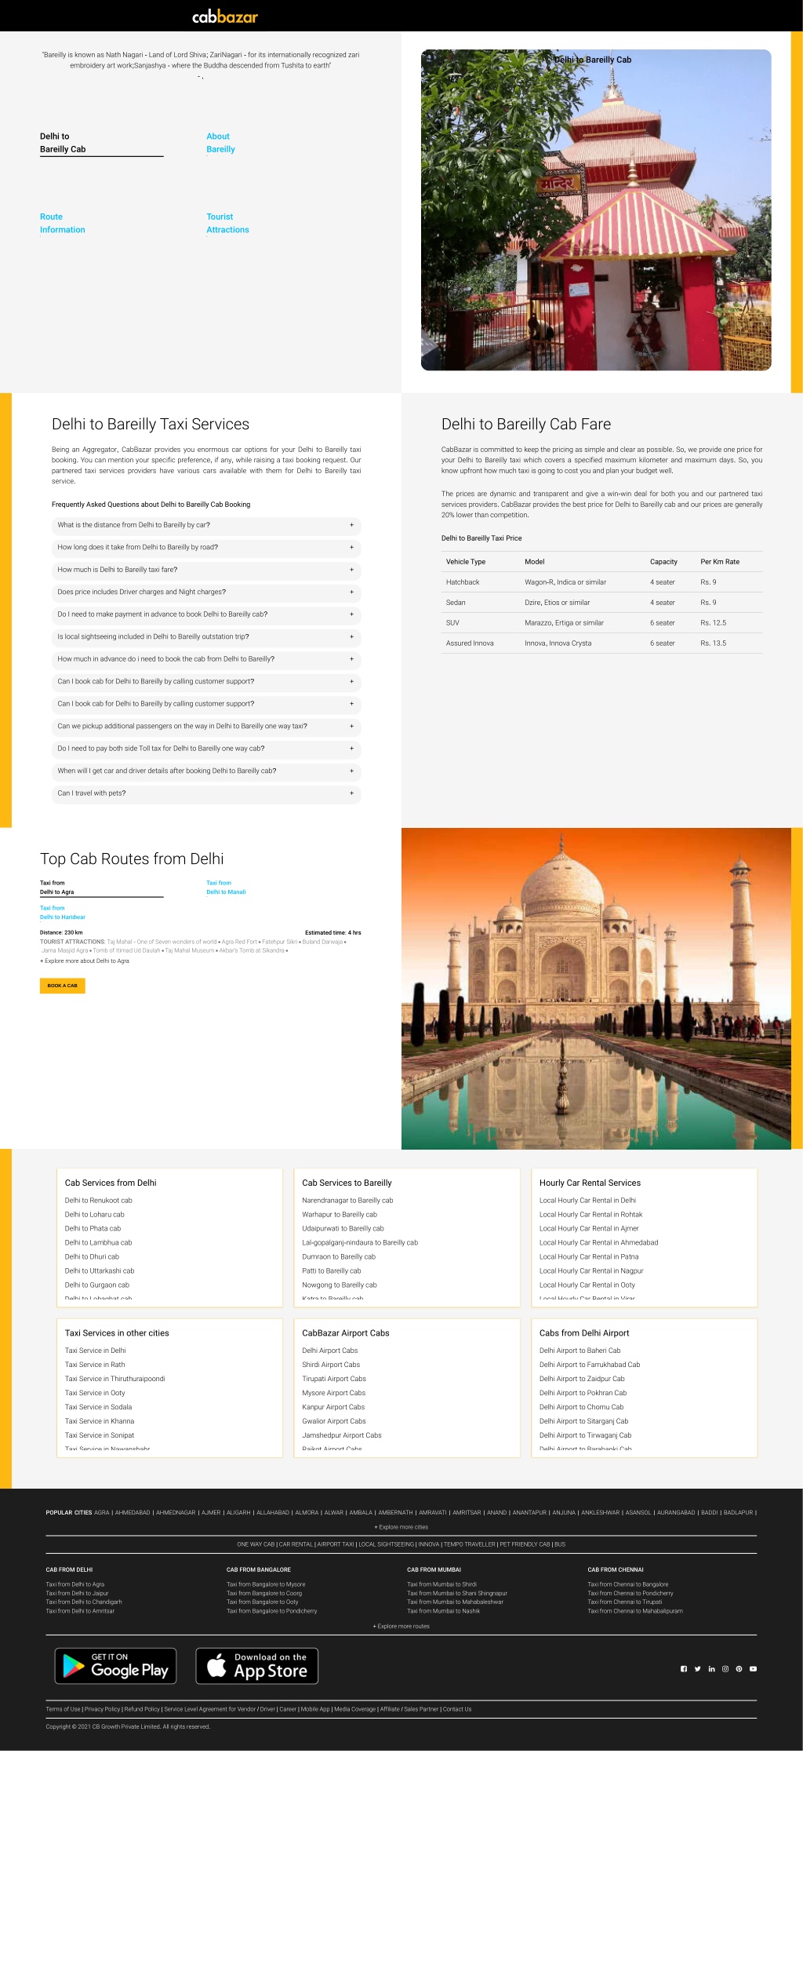Open Taxi Service in Sonipat link
The width and height of the screenshot is (803, 1965).
click(x=100, y=1435)
